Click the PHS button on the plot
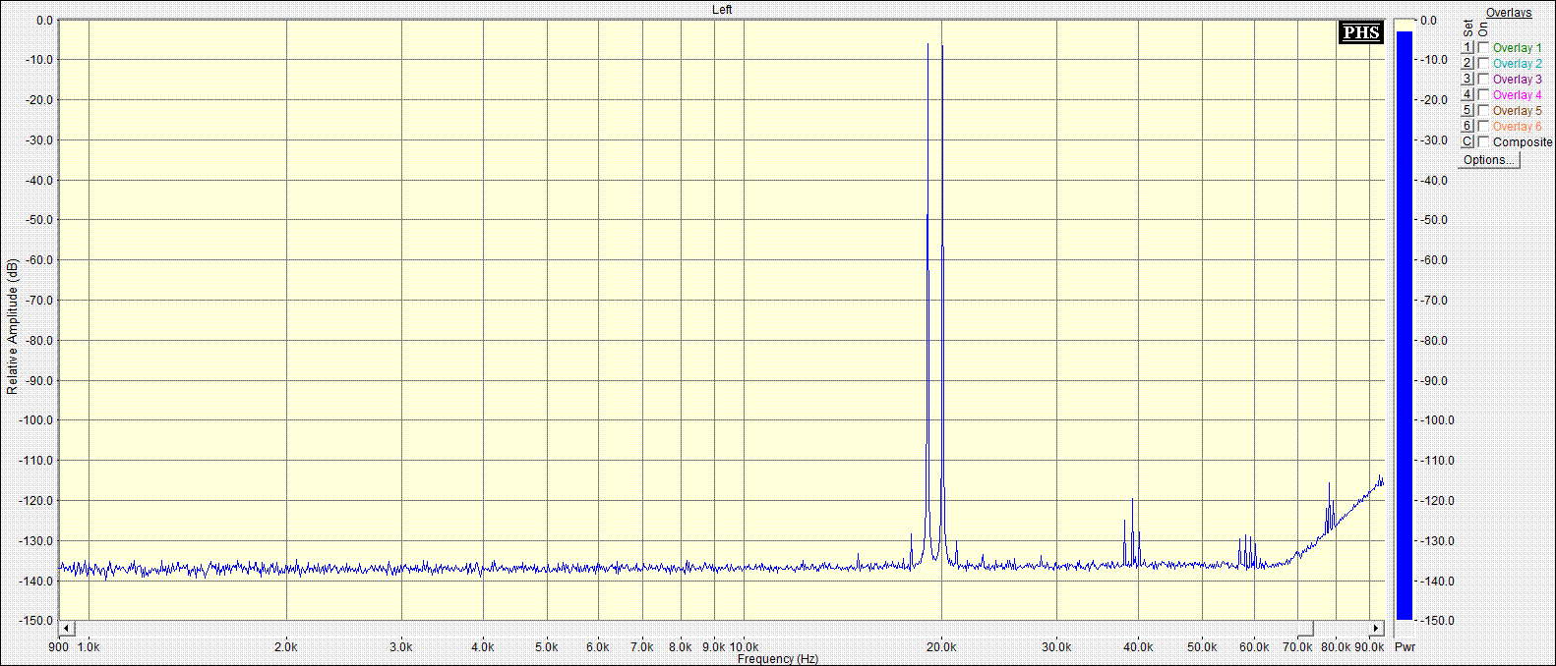 click(1362, 32)
